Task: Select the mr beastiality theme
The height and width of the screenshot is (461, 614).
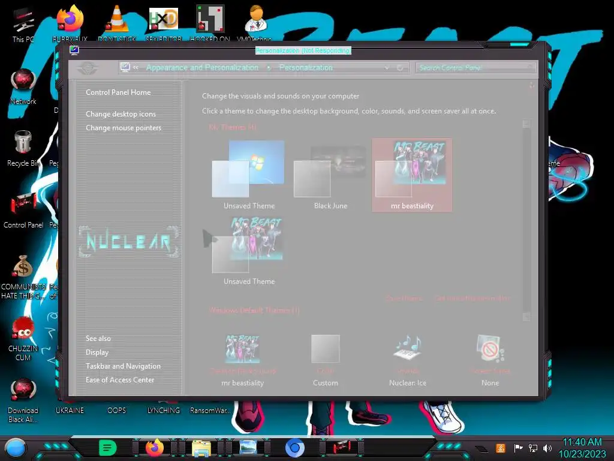Action: [x=412, y=175]
